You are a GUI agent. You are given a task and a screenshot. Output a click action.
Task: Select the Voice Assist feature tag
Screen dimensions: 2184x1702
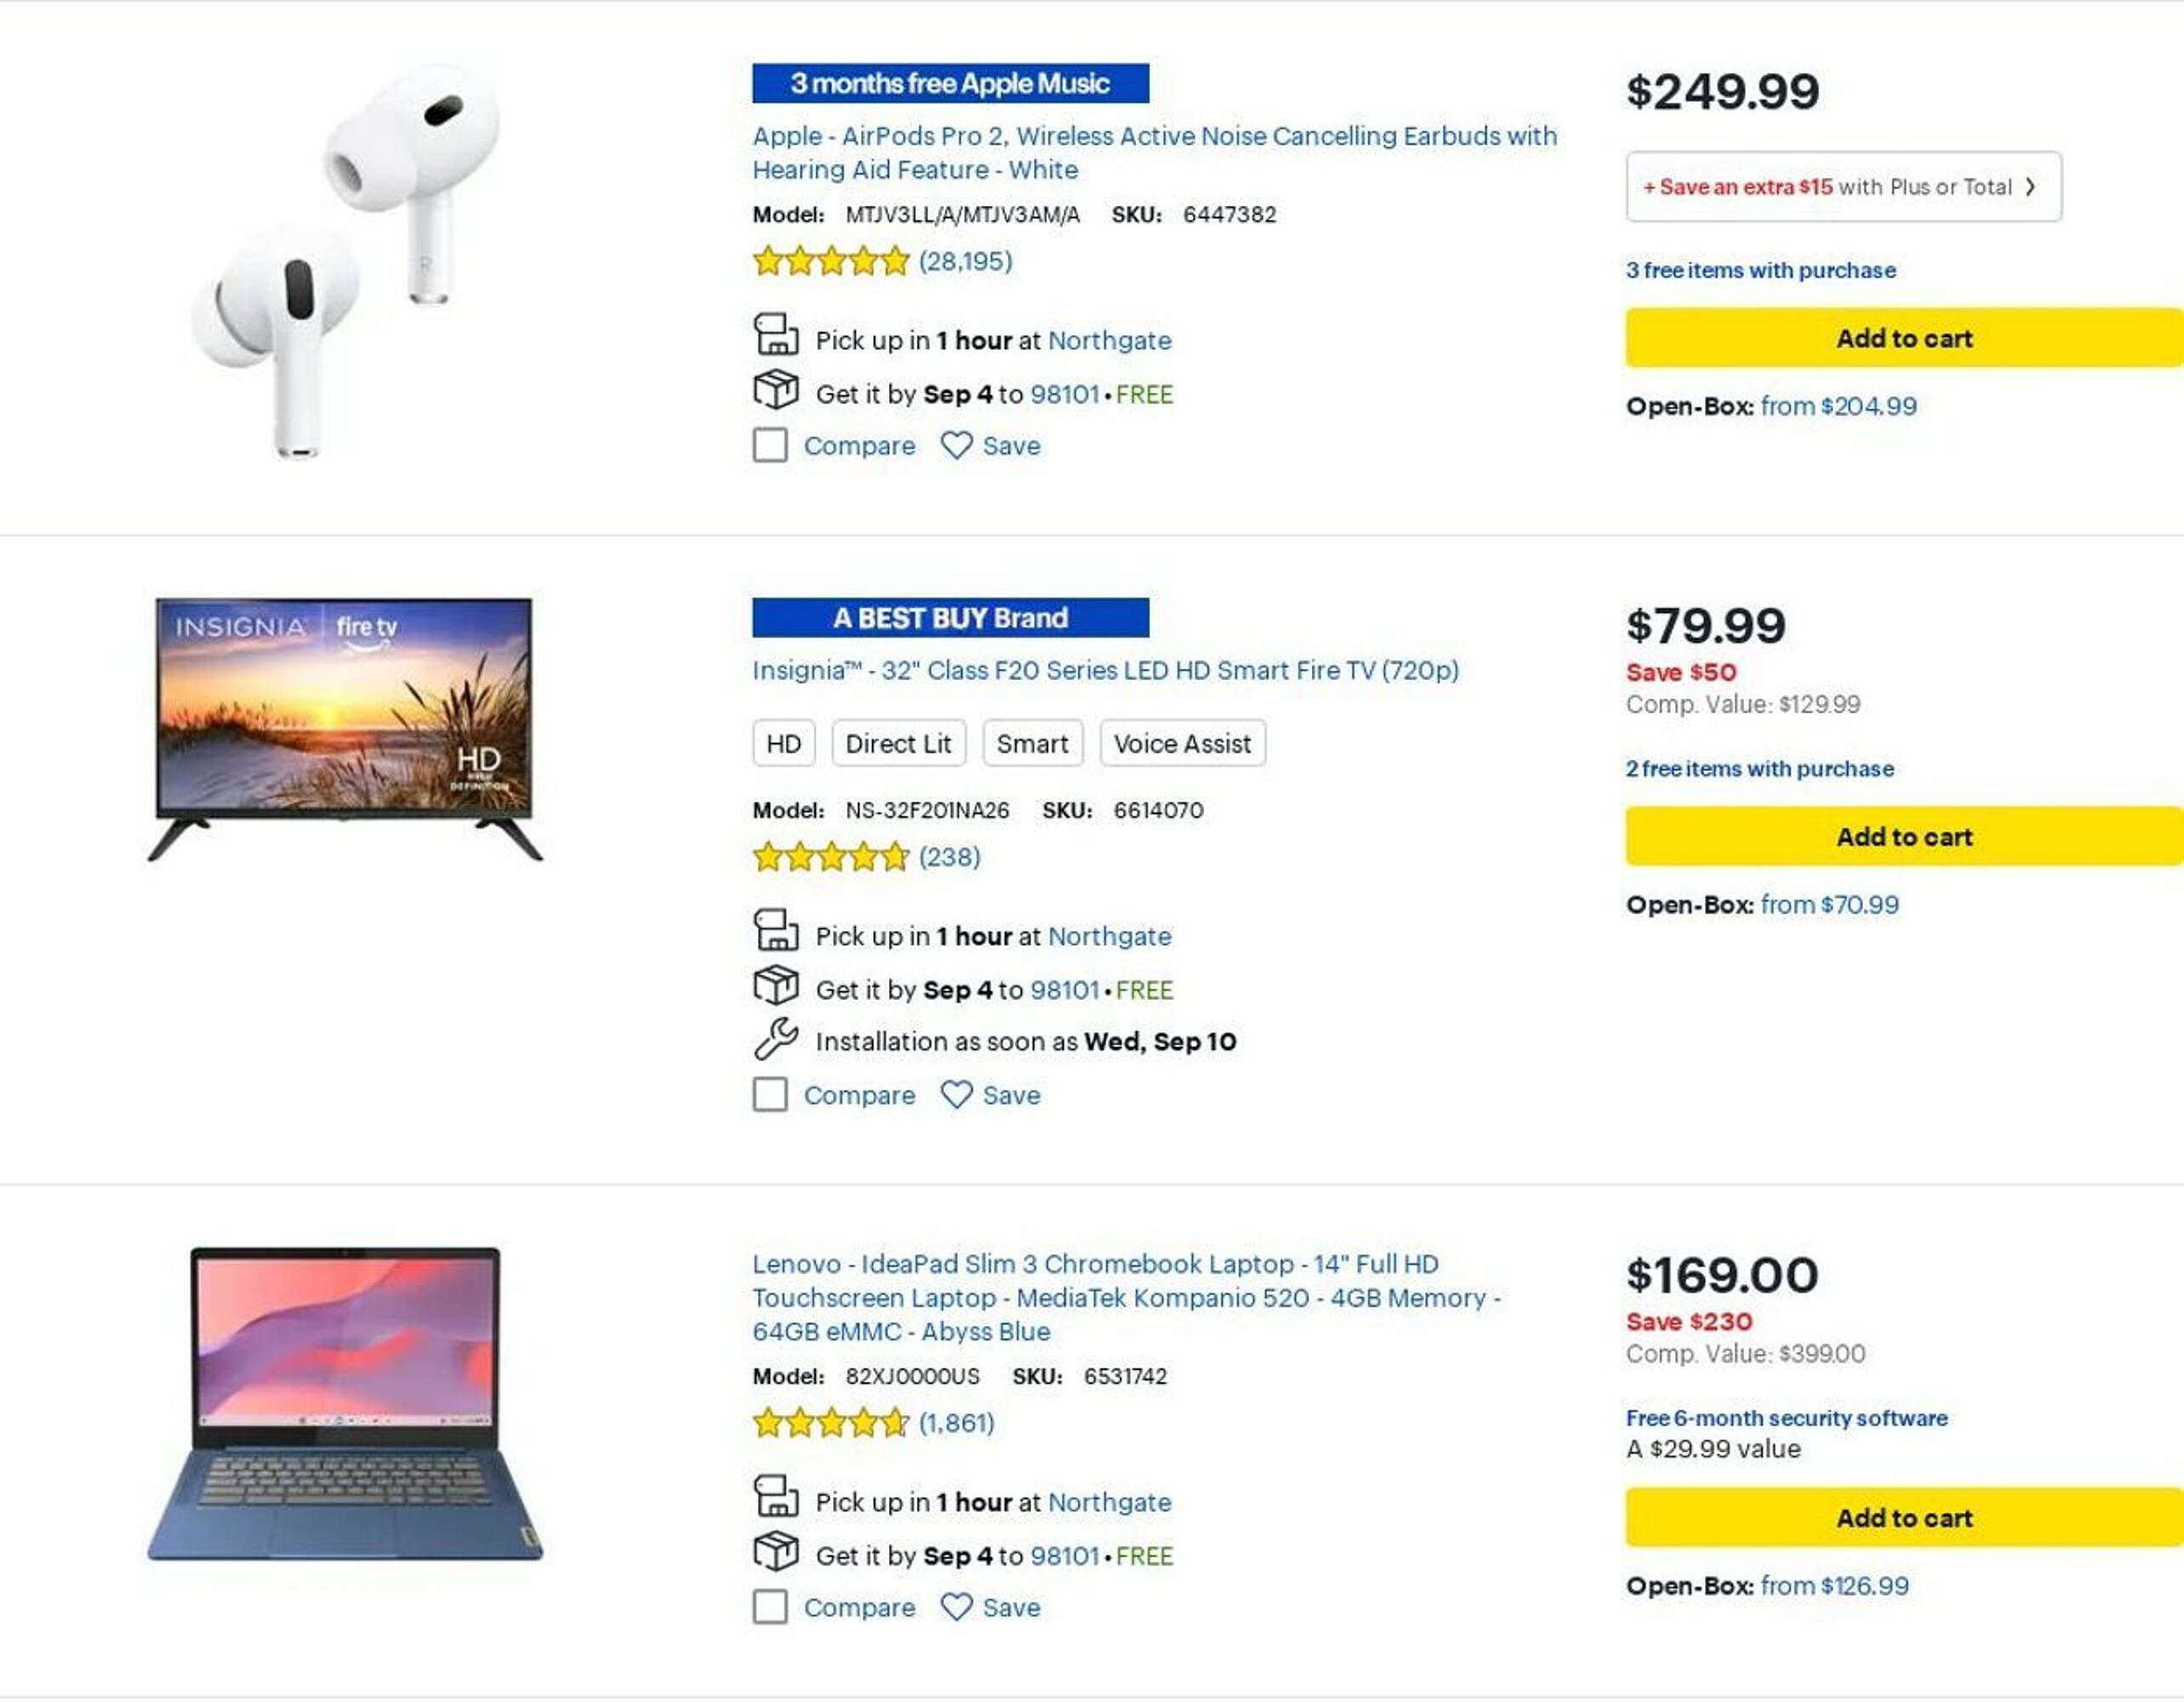pyautogui.click(x=1182, y=744)
